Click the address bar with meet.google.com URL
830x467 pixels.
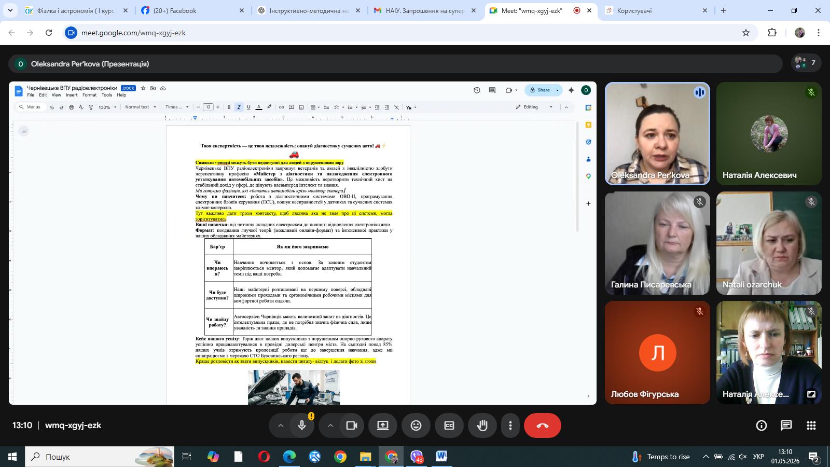[x=405, y=33]
